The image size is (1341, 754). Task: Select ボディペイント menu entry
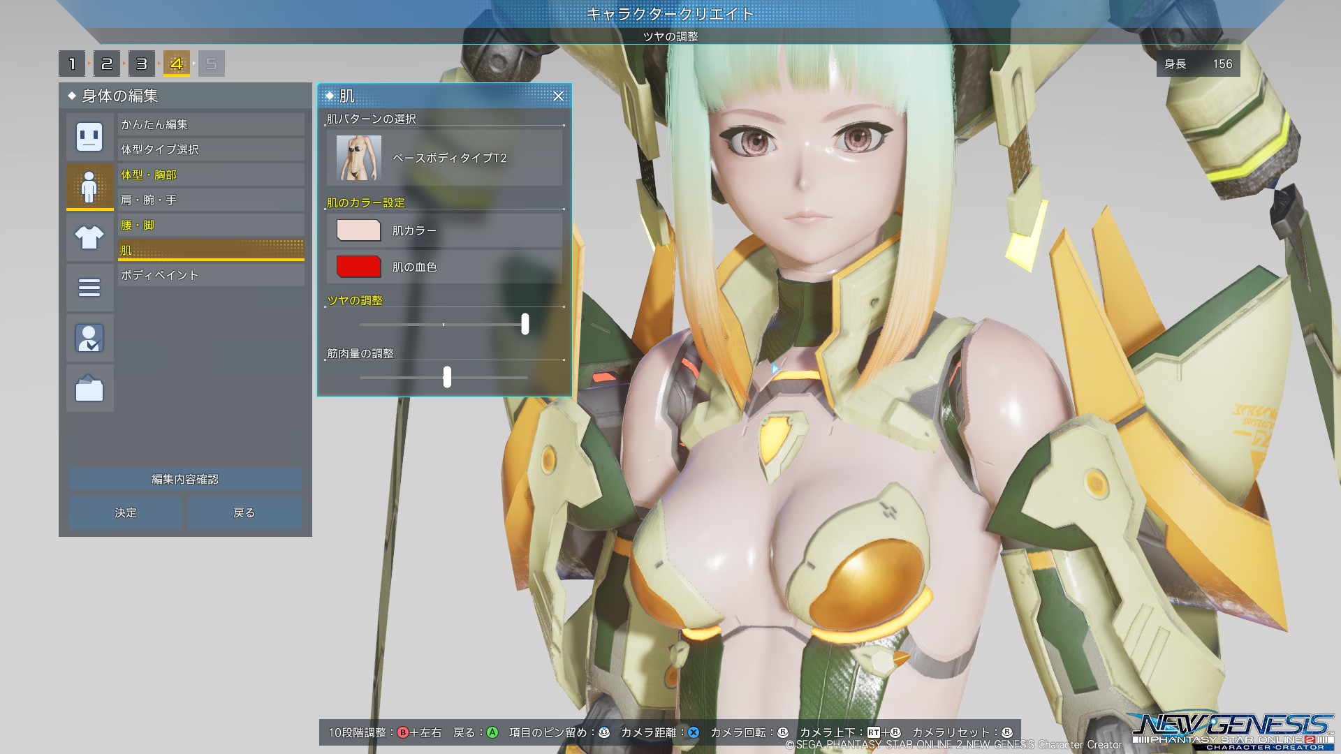click(210, 275)
